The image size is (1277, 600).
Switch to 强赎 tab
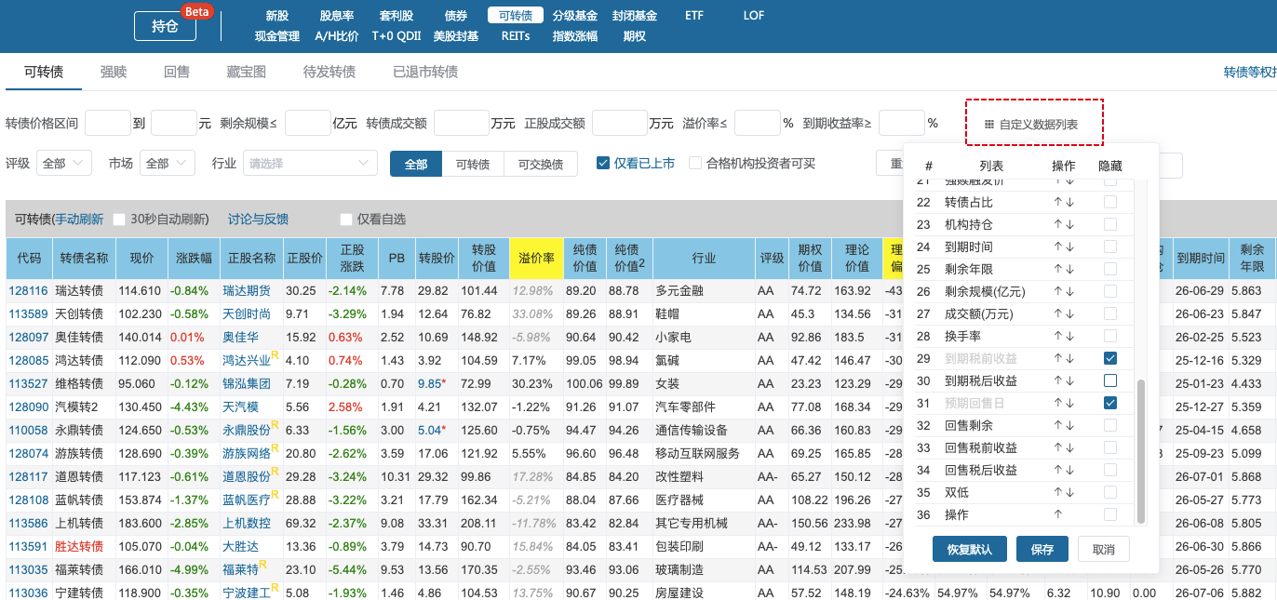(114, 72)
